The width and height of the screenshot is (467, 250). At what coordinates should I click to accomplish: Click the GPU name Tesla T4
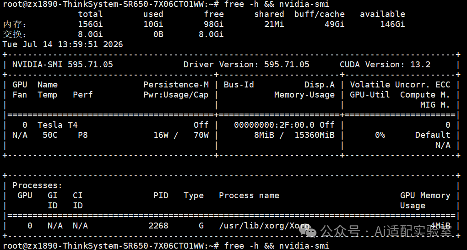(58, 125)
